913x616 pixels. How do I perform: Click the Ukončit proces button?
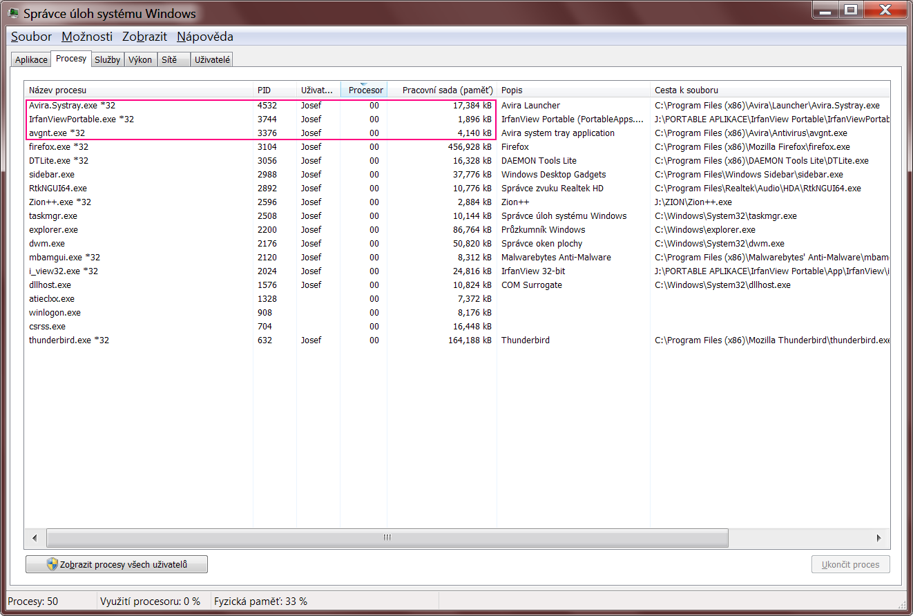(851, 564)
